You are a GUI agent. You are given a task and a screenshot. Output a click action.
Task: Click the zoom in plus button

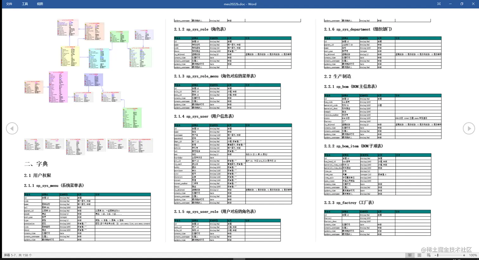pos(464,255)
